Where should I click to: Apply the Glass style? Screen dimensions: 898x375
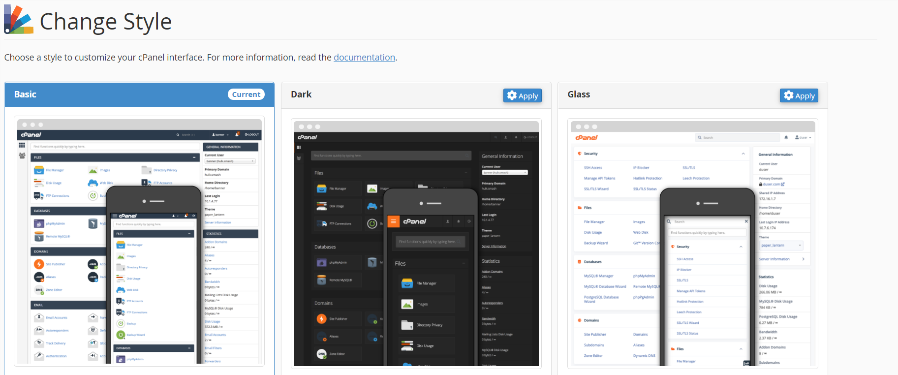(x=799, y=95)
